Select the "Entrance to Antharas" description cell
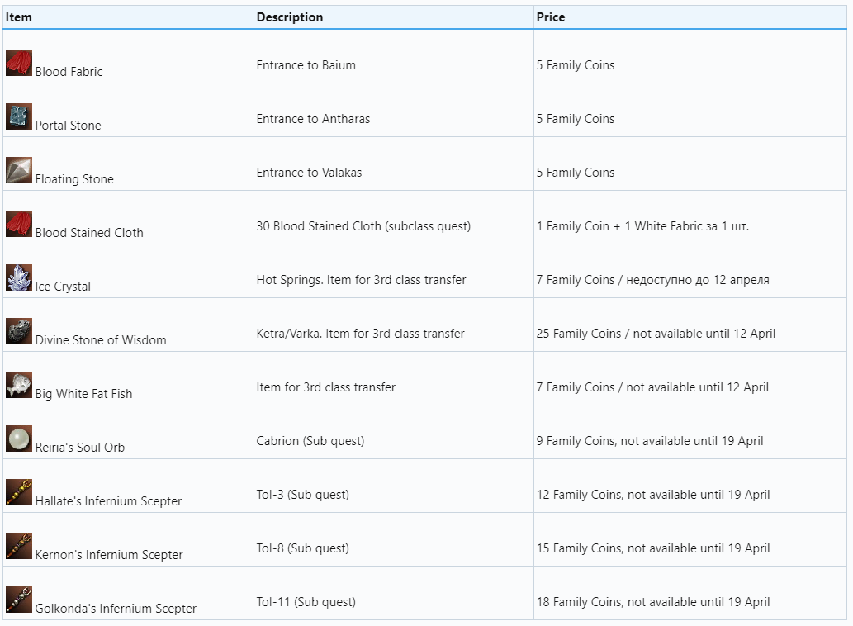 (313, 119)
